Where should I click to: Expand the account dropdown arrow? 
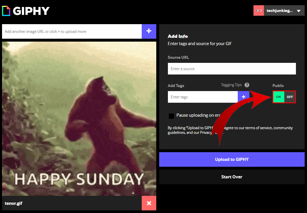click(299, 11)
